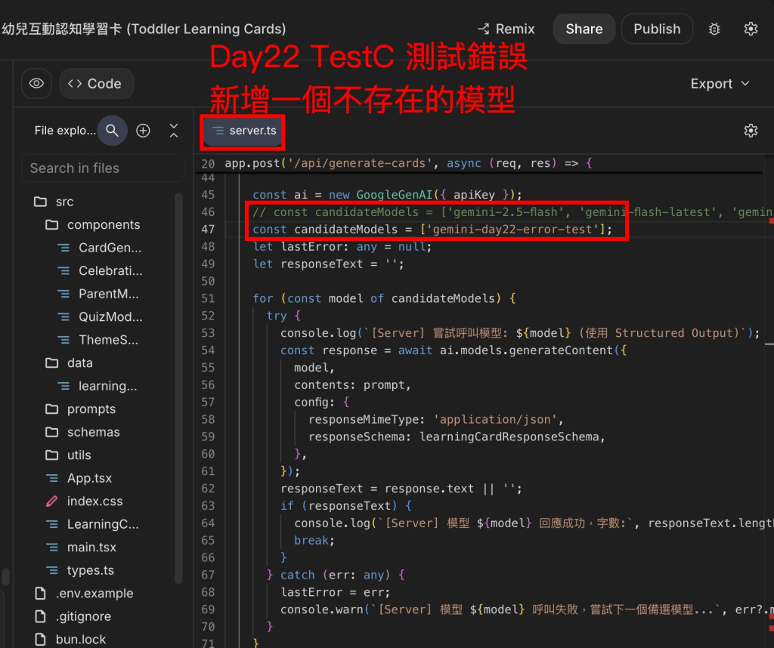Expand the prompts folder
This screenshot has height=648, width=774.
(80, 409)
